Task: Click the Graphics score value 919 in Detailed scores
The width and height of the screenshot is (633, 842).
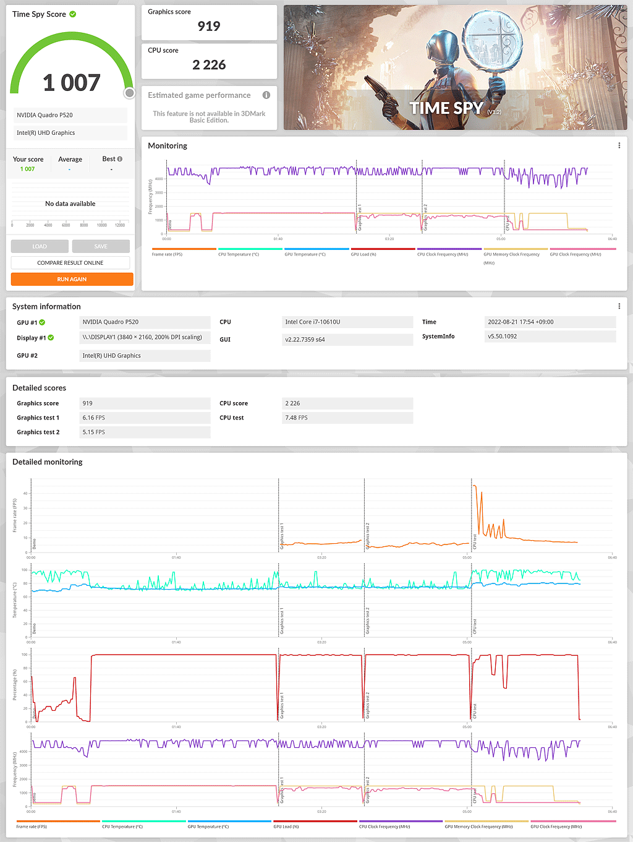Action: click(145, 403)
